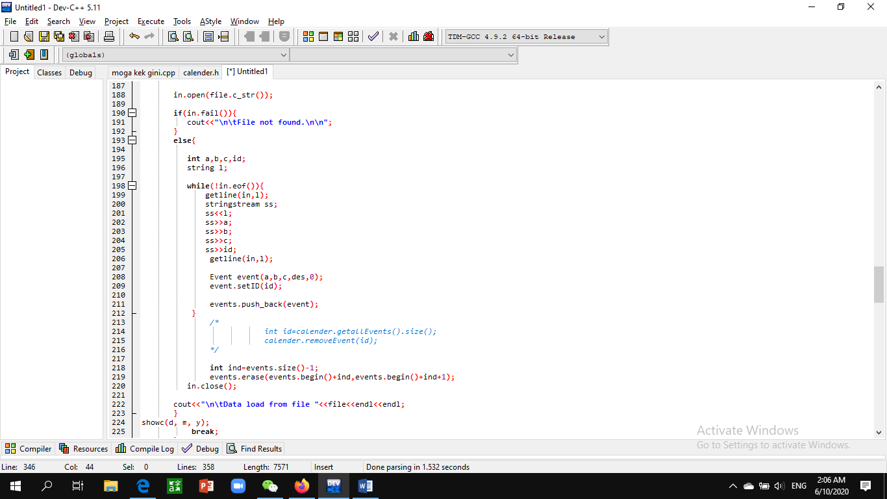This screenshot has width=887, height=499.
Task: Collapse the code fold at line 190
Action: click(132, 113)
